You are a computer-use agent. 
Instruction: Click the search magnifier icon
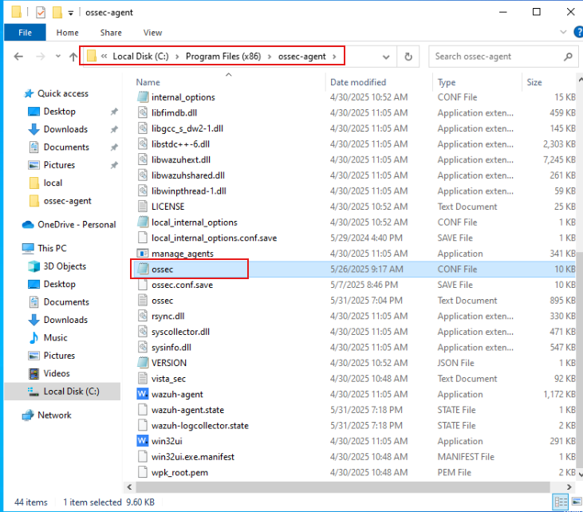pyautogui.click(x=568, y=57)
